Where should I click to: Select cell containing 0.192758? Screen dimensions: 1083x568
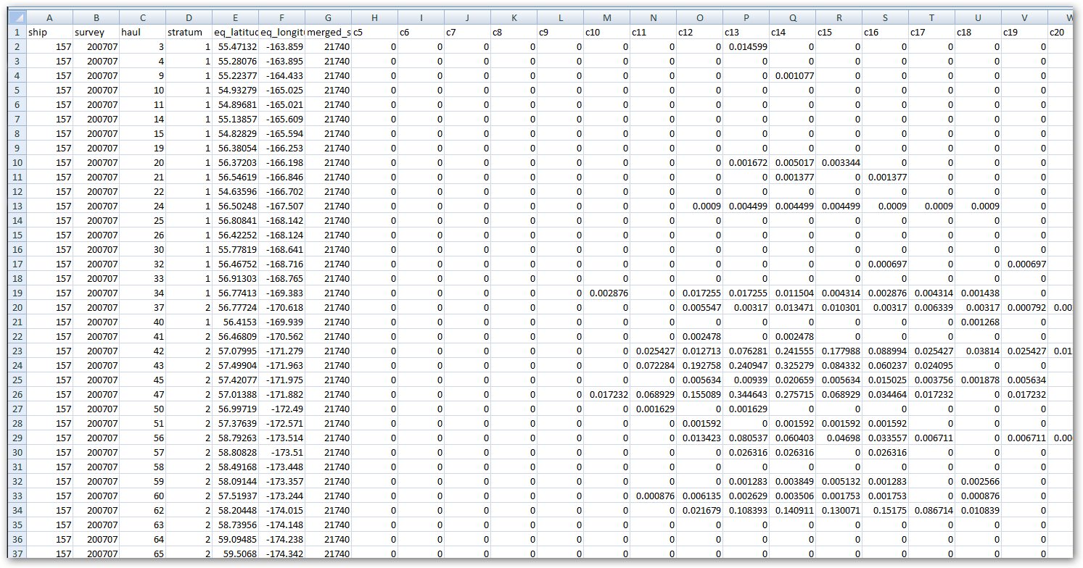[x=699, y=365]
